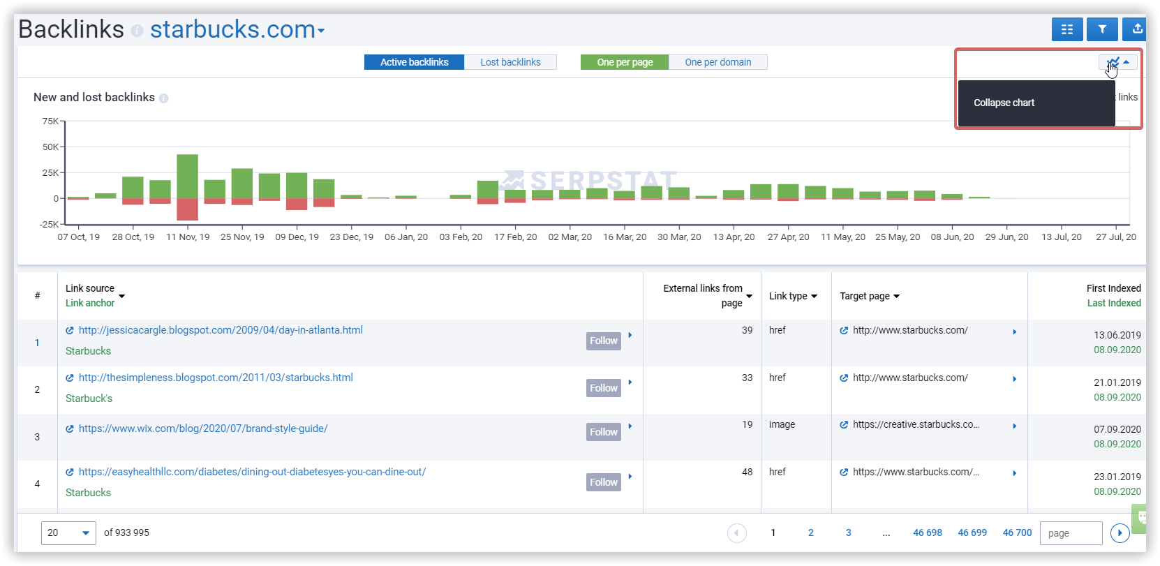Open thesimpleness.blogspot.com starbucks.html link

(x=216, y=378)
